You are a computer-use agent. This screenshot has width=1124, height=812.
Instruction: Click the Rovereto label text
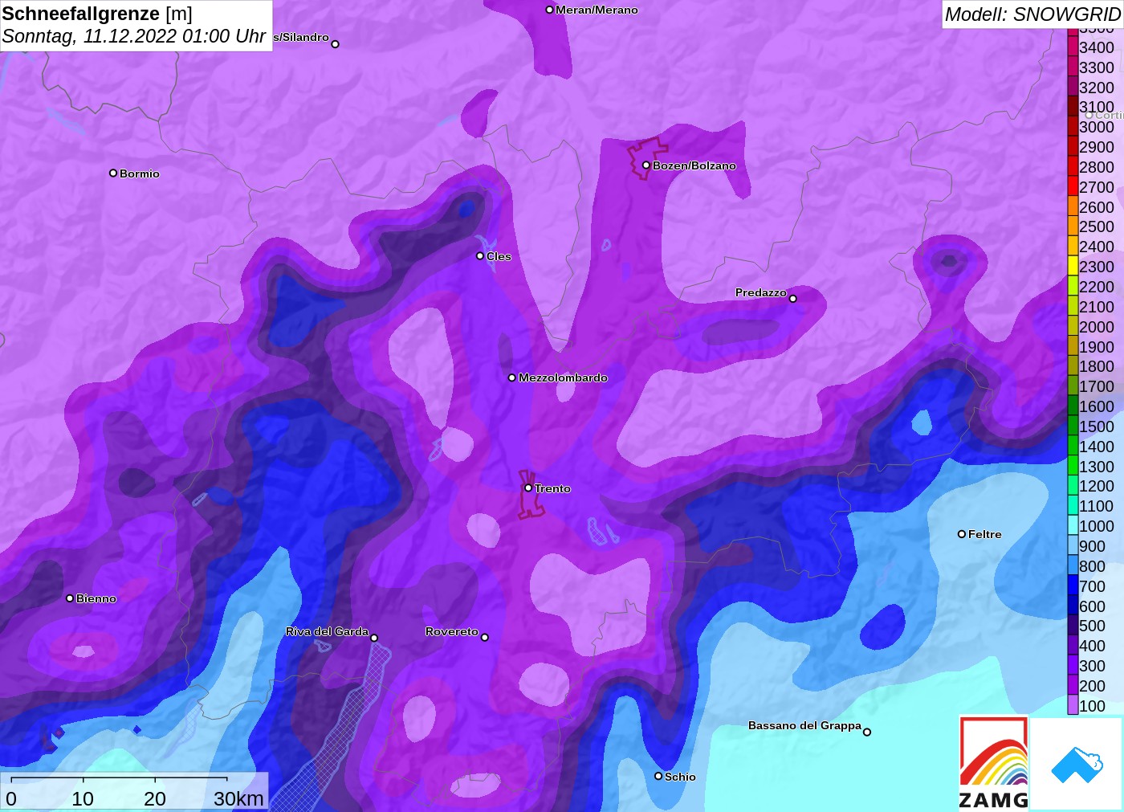pos(452,631)
